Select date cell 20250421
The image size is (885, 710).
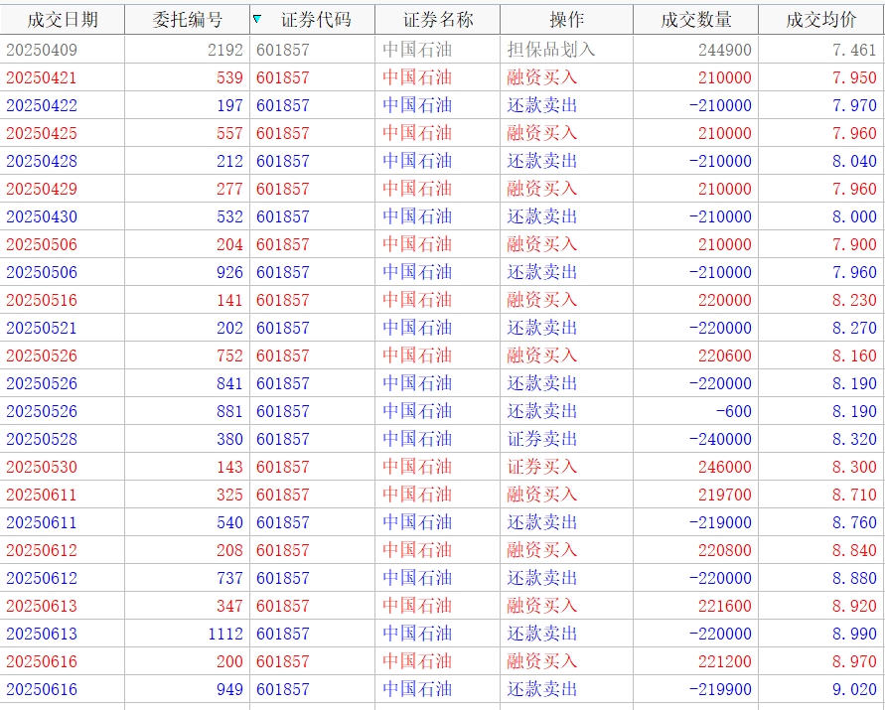click(42, 77)
